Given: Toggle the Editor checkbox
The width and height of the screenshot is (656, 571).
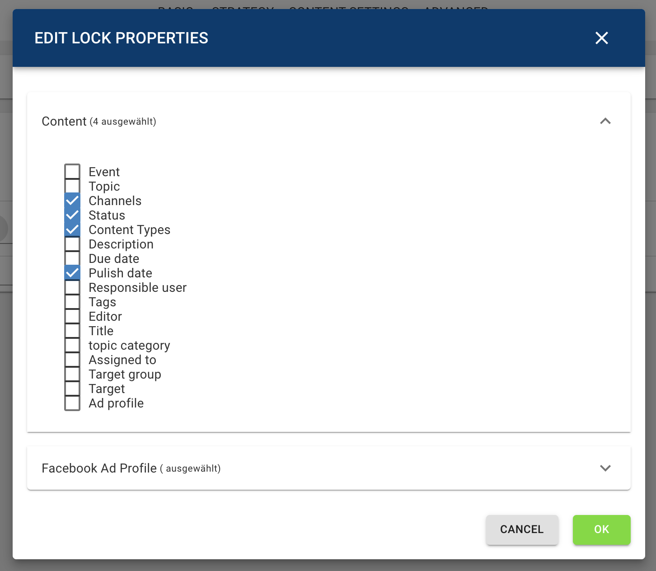Looking at the screenshot, I should tap(72, 316).
